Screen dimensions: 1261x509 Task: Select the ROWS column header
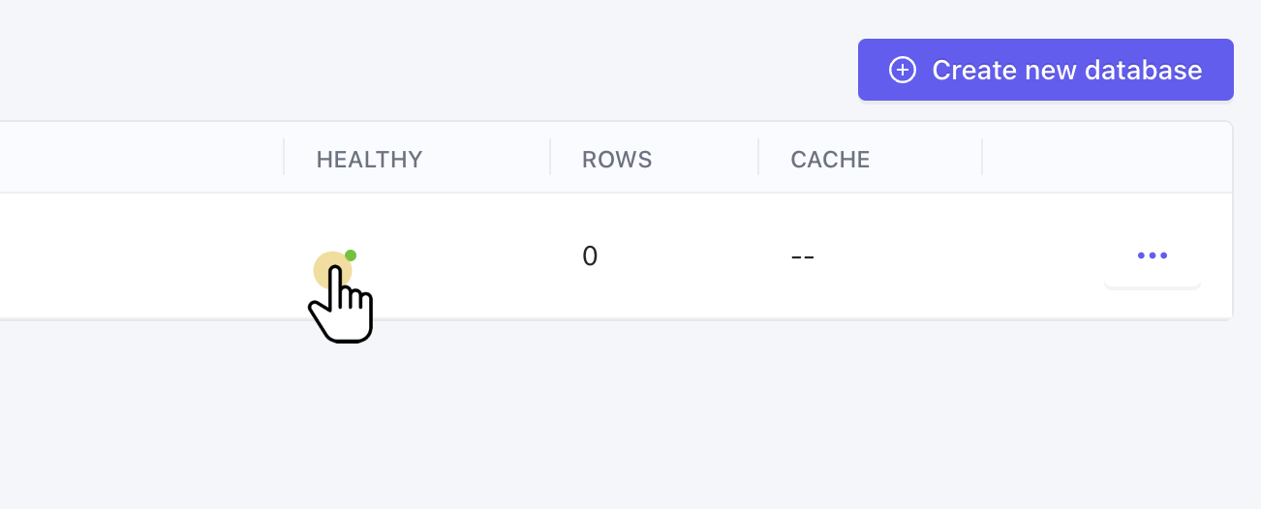coord(617,160)
